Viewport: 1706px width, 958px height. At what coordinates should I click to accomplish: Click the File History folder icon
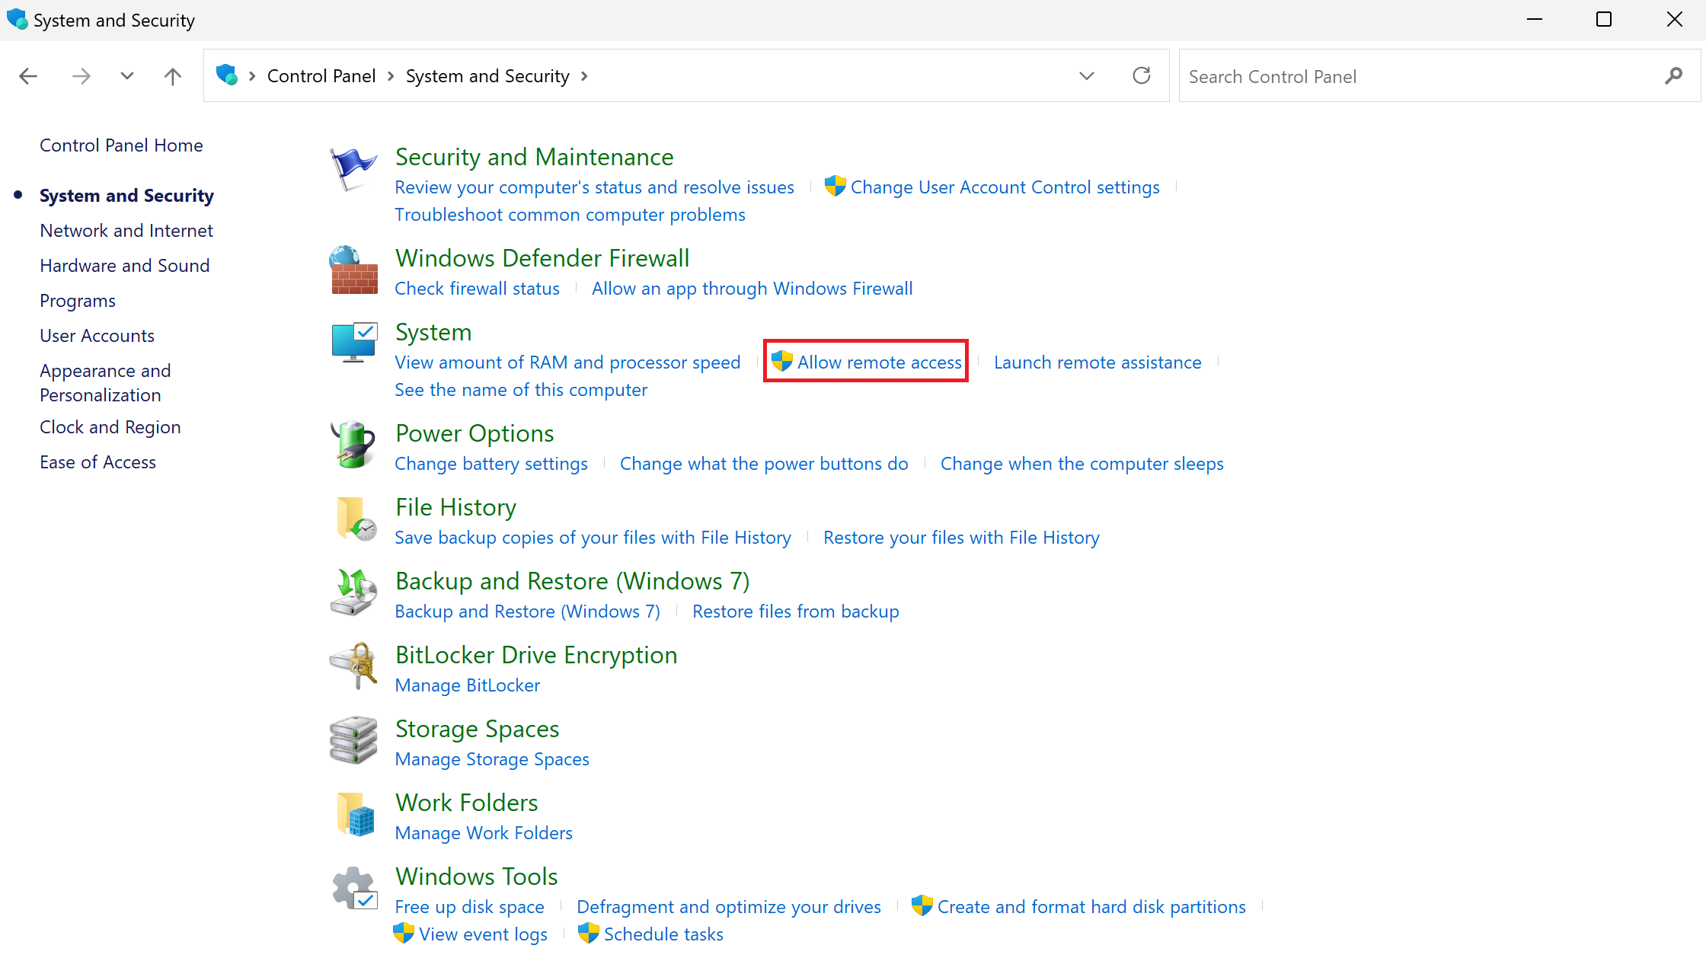tap(355, 519)
